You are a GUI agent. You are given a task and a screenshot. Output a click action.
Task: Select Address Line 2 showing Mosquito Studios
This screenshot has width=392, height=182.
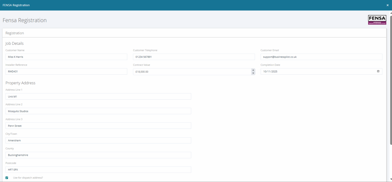(x=98, y=111)
